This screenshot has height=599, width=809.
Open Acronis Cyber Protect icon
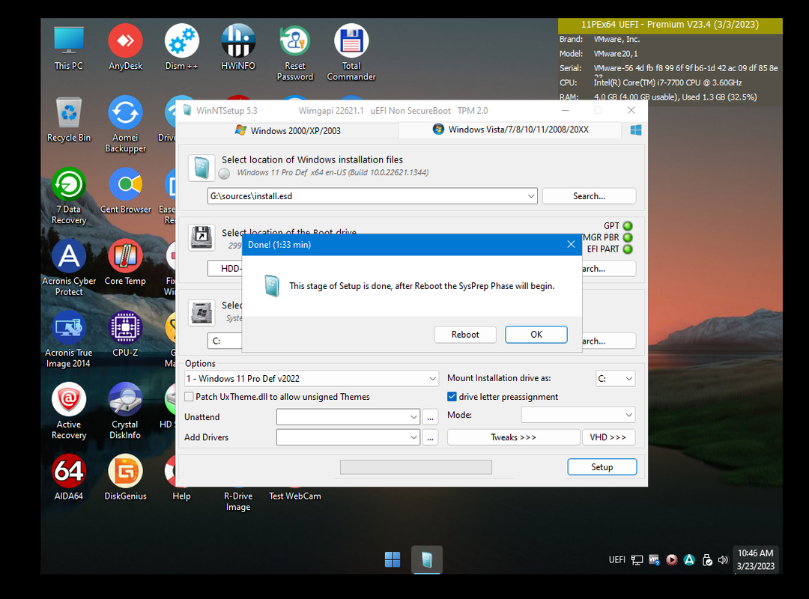click(69, 268)
